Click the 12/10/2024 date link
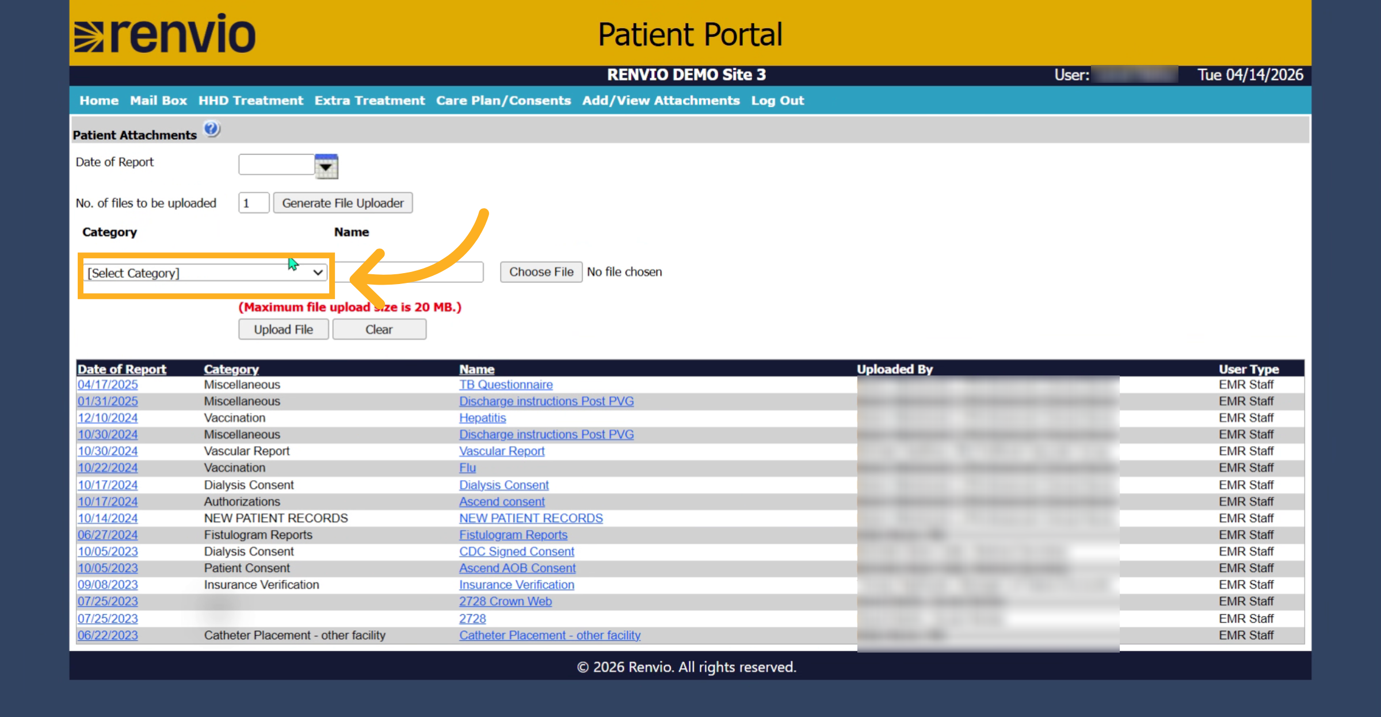 (108, 418)
